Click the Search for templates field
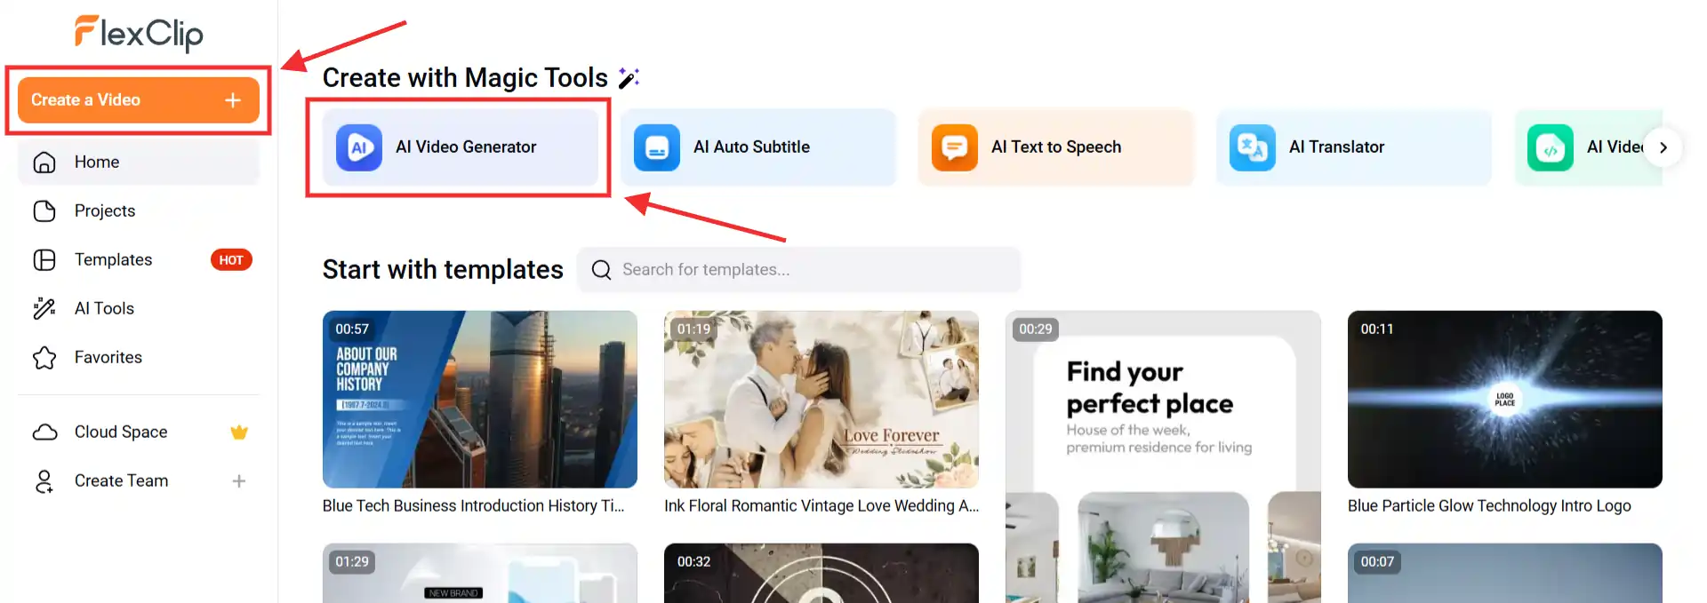1707x603 pixels. point(799,270)
